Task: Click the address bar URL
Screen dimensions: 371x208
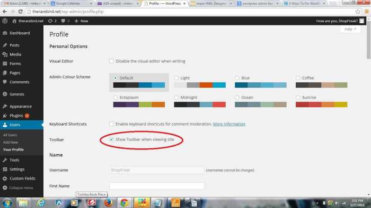Action: 68,11
